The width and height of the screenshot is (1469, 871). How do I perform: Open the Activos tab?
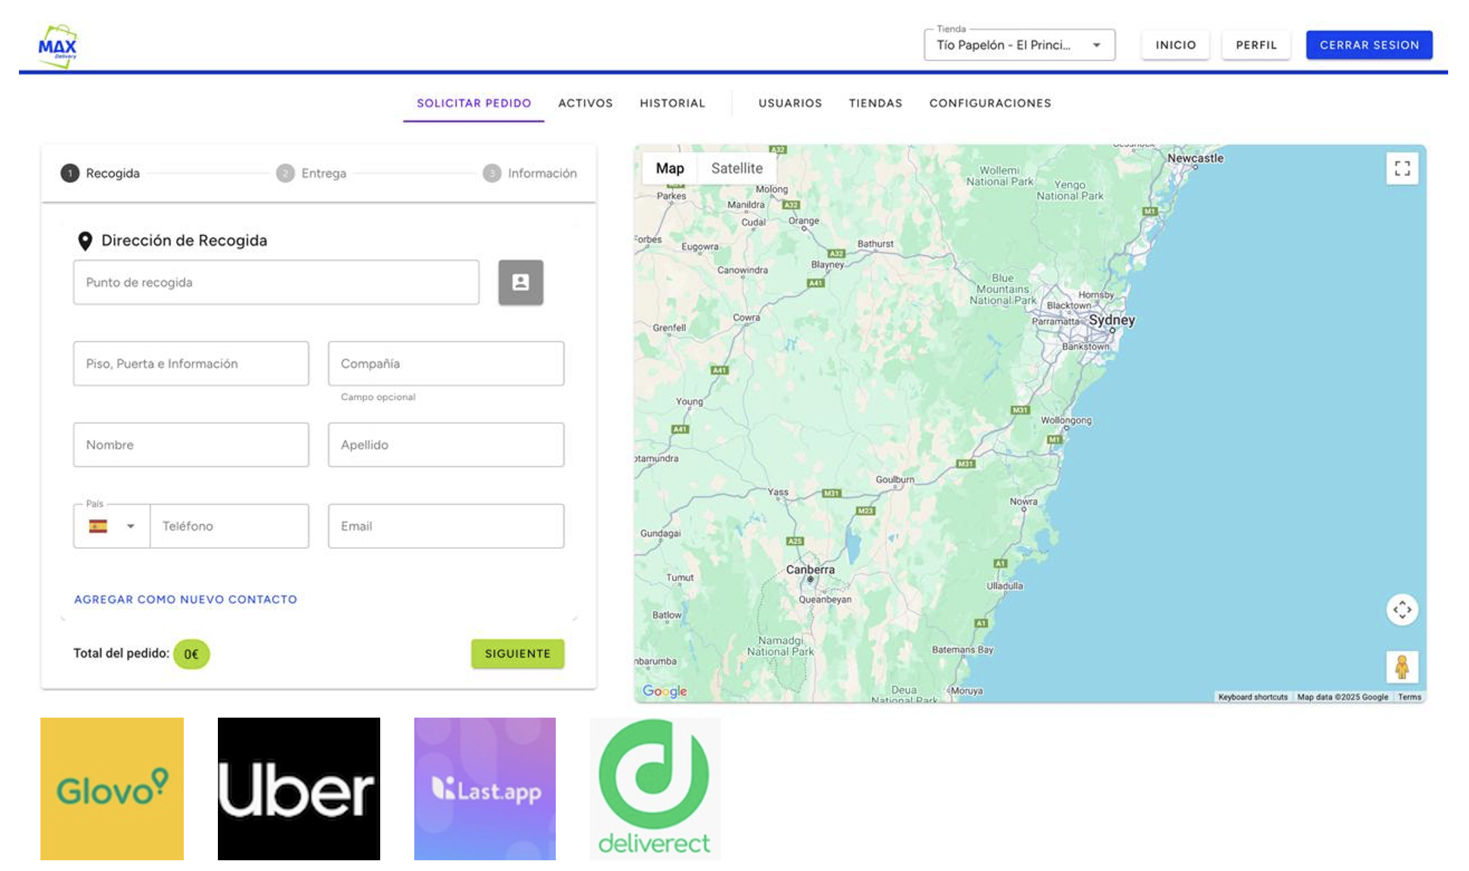click(585, 103)
